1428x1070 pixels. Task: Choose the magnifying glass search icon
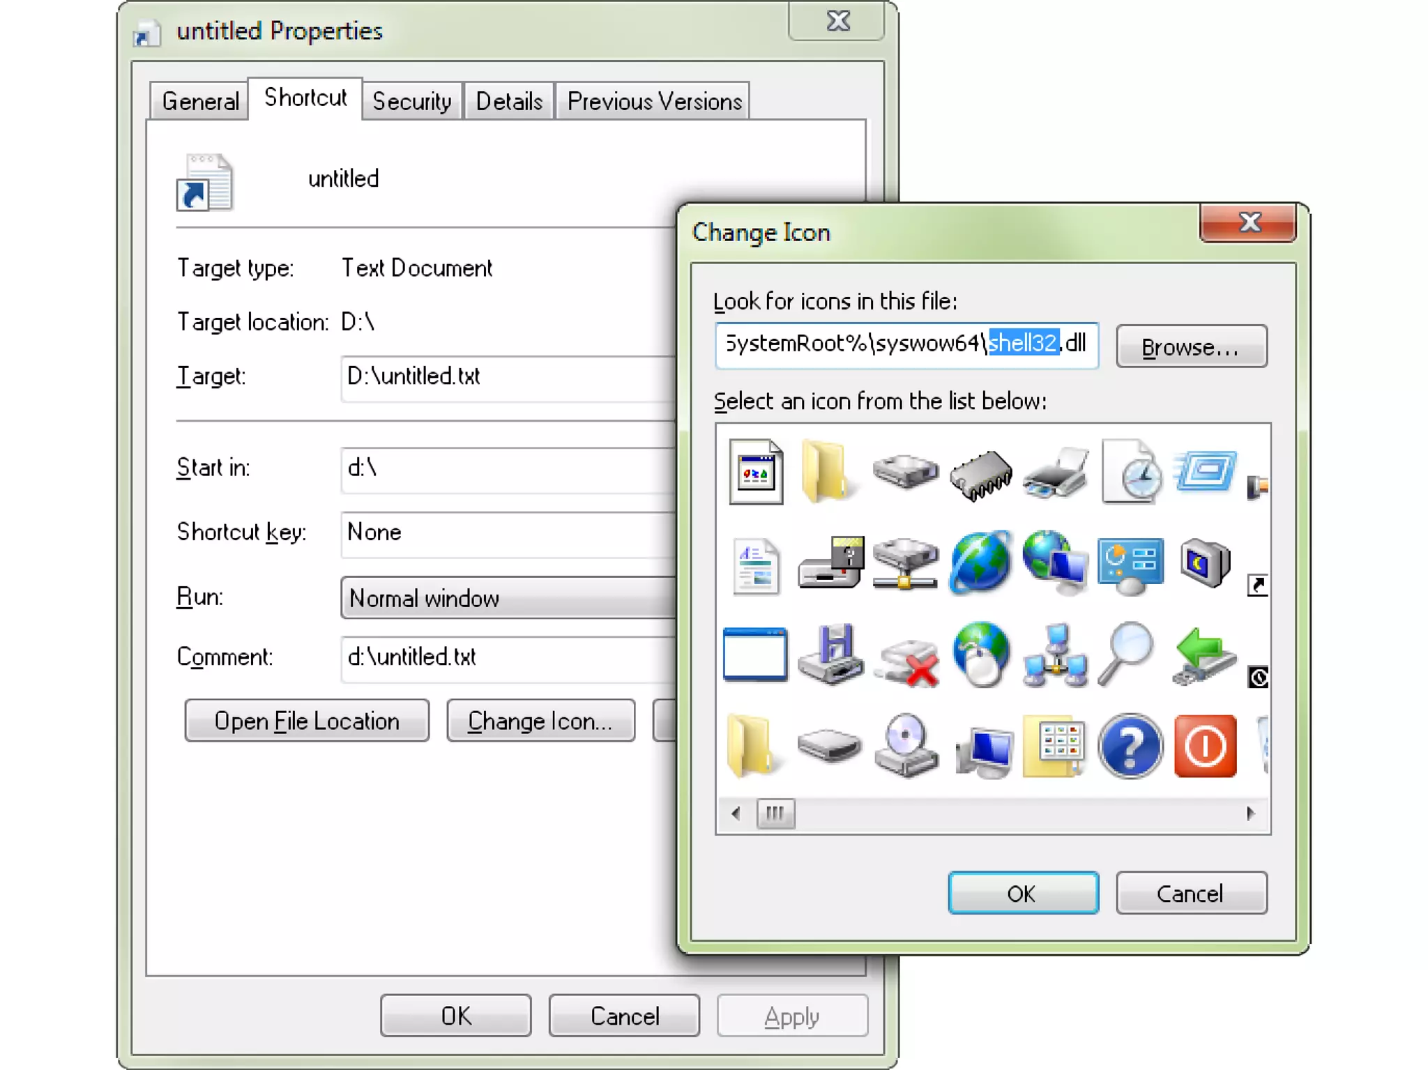pyautogui.click(x=1125, y=654)
